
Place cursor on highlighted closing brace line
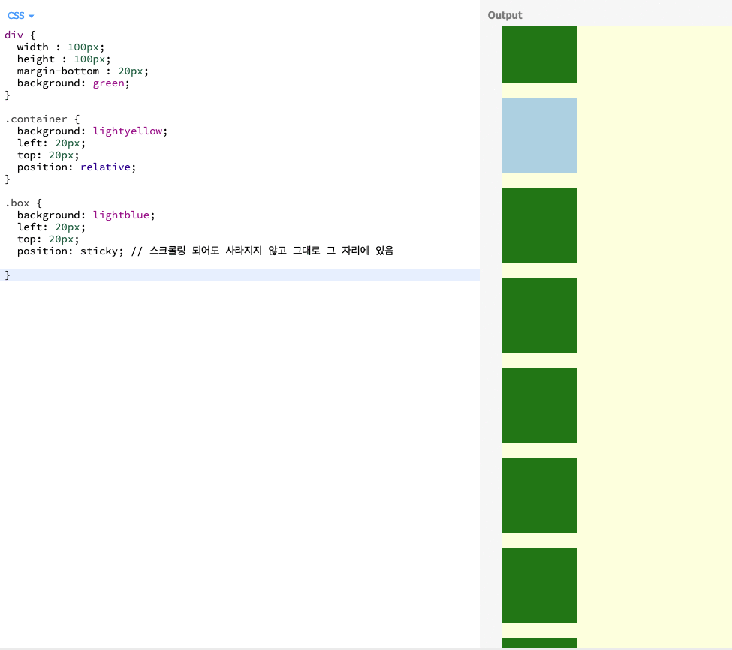[240, 275]
